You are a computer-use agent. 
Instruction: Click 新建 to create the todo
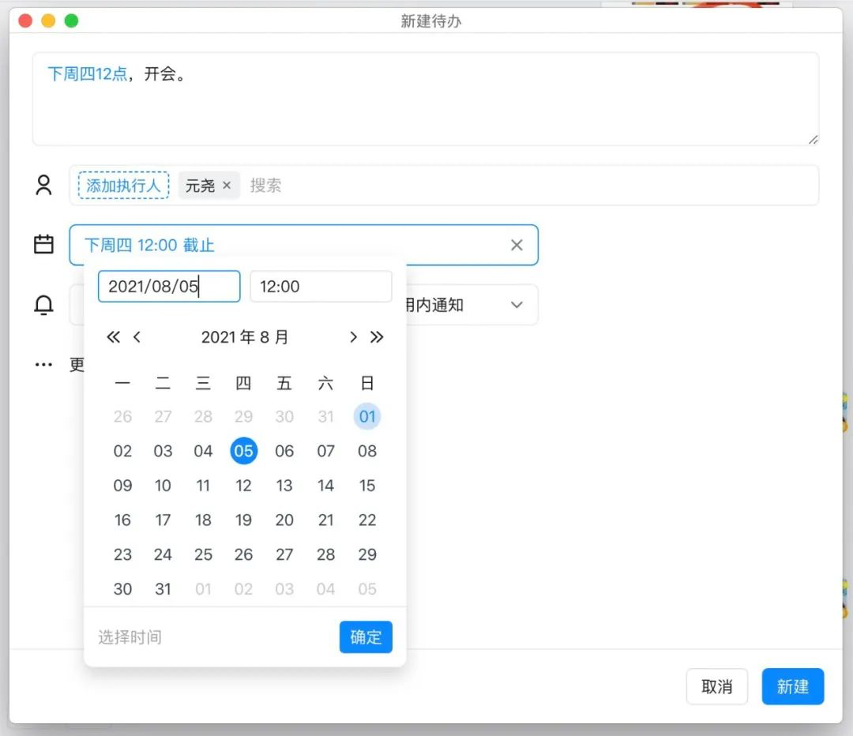pyautogui.click(x=792, y=687)
